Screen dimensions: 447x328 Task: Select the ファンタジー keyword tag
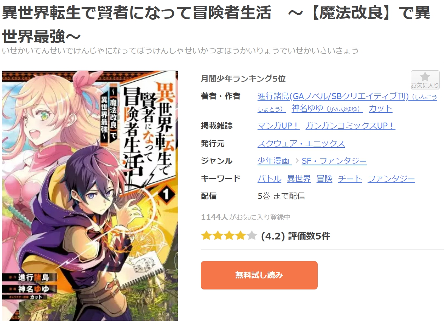[x=391, y=179]
